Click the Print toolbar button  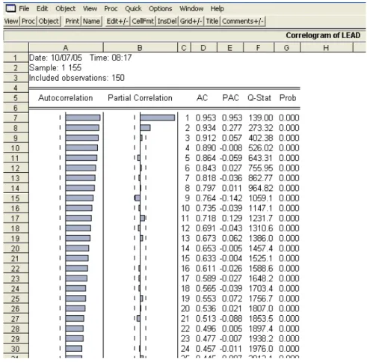coord(72,21)
